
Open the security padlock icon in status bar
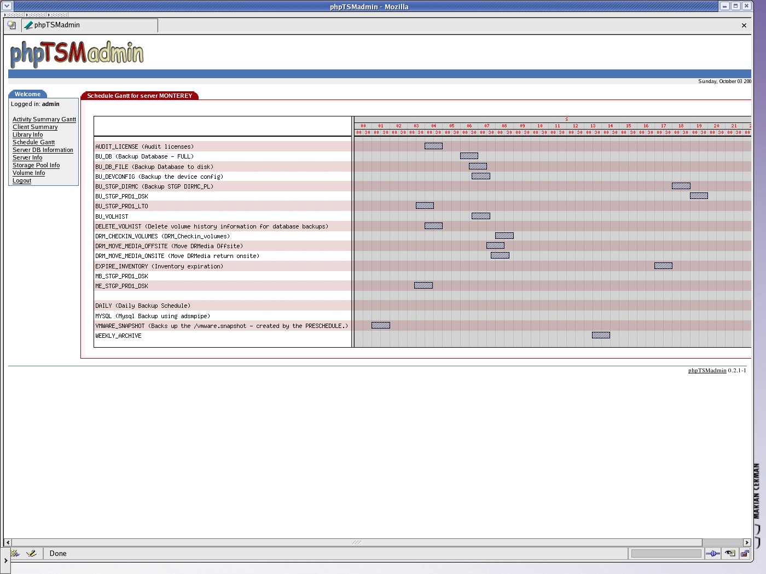pos(745,553)
